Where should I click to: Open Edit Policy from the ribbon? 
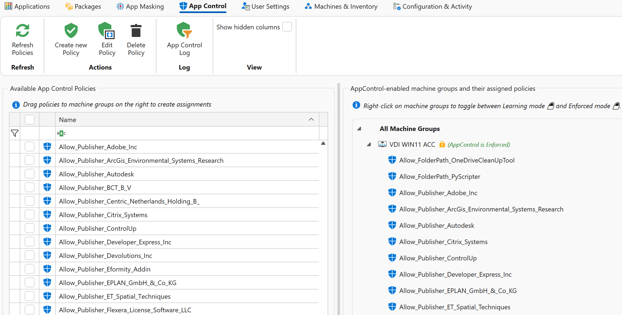[107, 30]
